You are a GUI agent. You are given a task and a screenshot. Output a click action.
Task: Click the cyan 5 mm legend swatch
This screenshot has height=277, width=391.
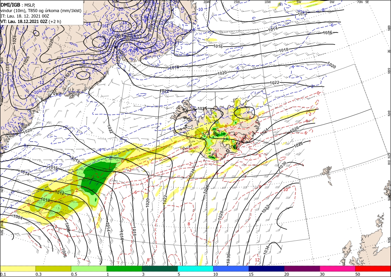pos(195,268)
